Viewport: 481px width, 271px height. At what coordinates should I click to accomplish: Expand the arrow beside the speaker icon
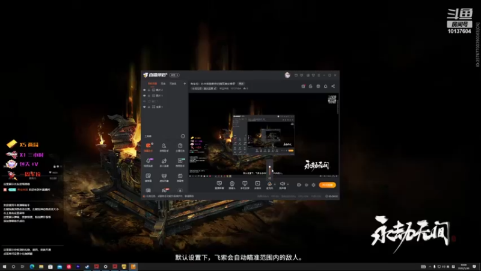tap(288, 184)
